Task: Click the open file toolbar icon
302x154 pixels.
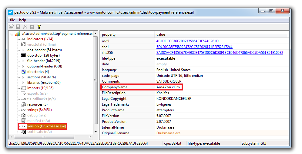Action: [x=11, y=27]
